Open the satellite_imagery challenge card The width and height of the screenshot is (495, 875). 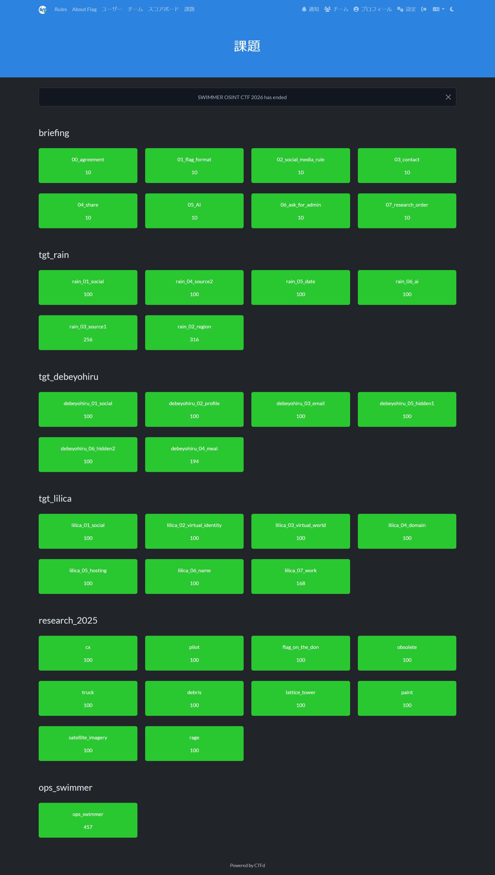tap(88, 744)
